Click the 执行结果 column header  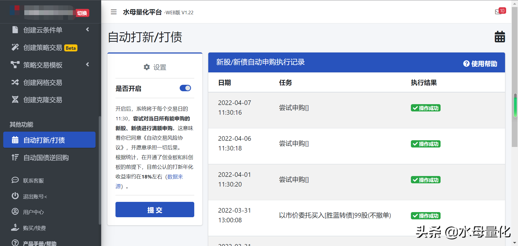click(x=424, y=83)
